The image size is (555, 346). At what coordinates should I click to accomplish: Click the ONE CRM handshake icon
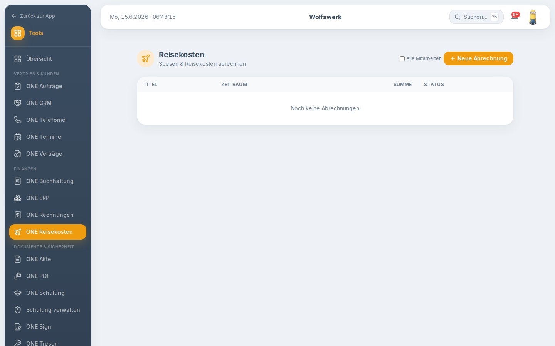[x=18, y=103]
